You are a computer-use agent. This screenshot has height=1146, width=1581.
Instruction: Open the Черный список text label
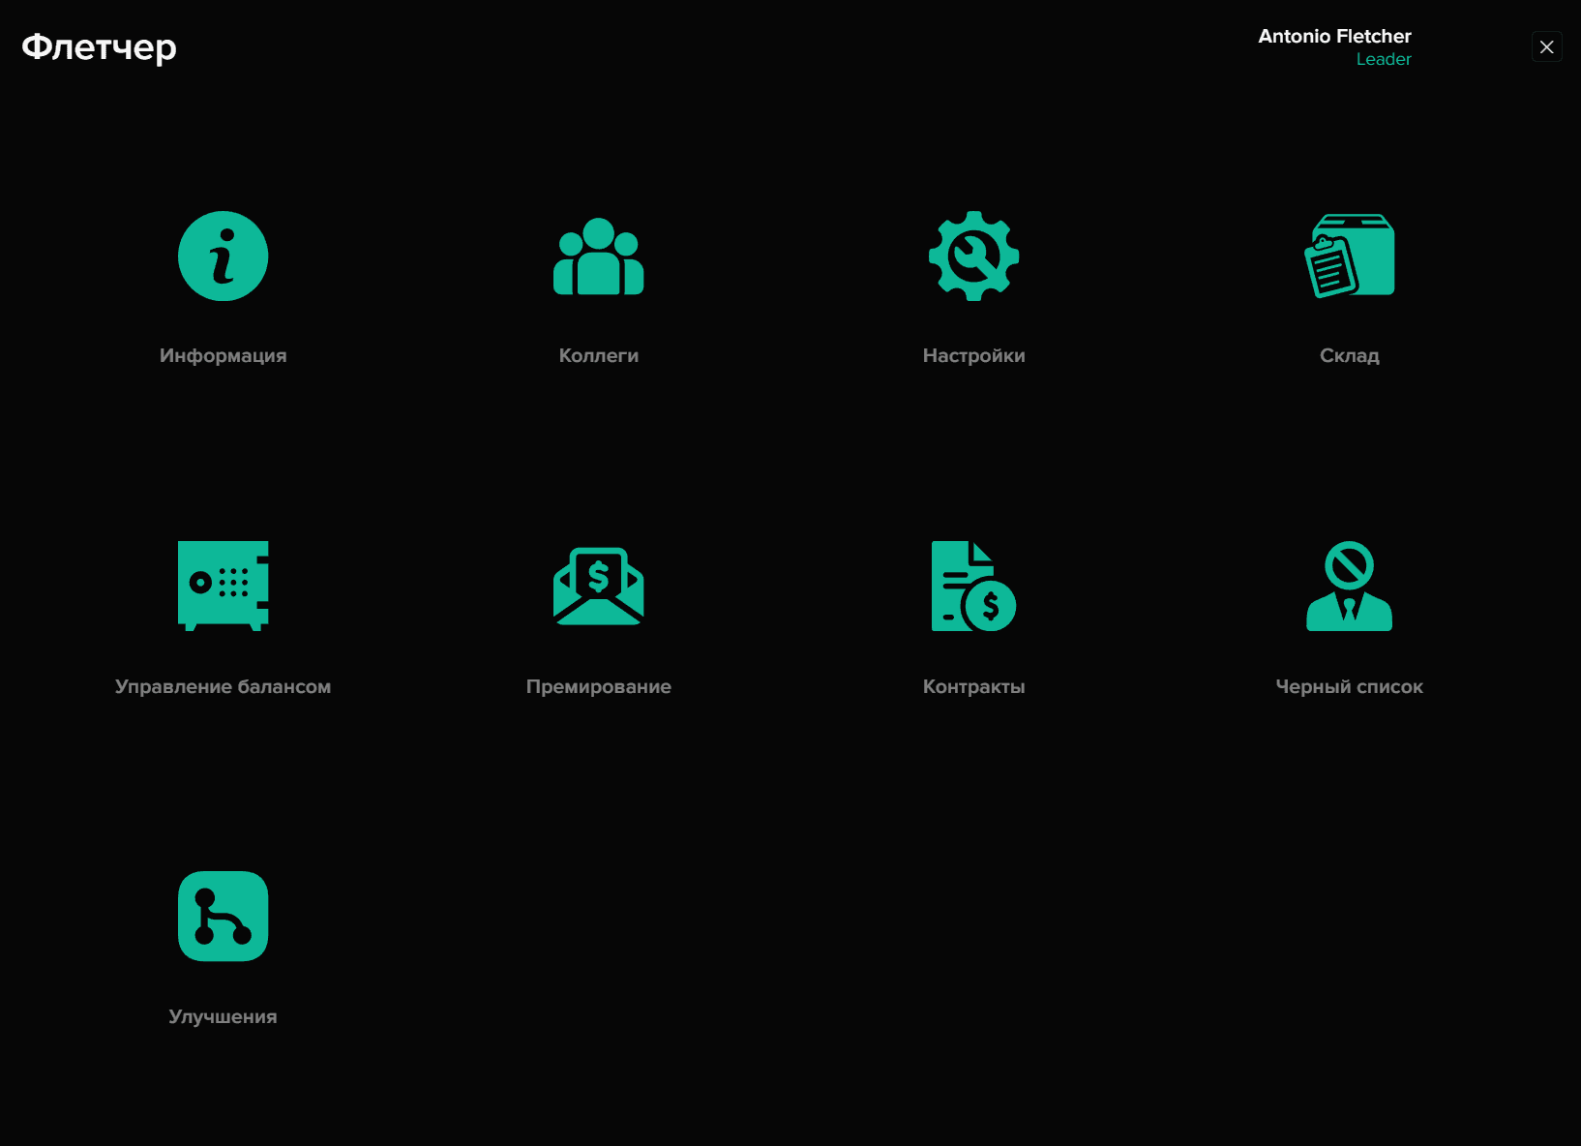click(1349, 686)
